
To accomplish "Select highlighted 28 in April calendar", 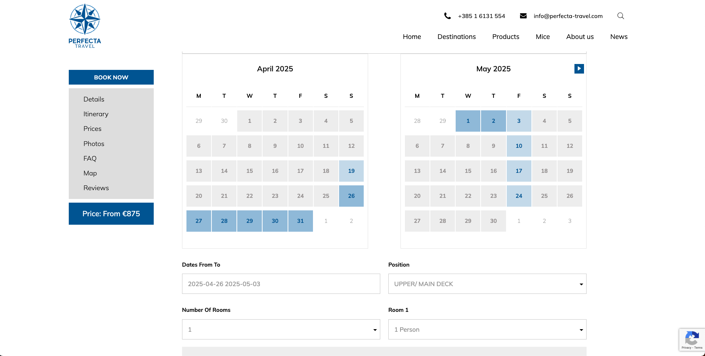I will click(224, 221).
